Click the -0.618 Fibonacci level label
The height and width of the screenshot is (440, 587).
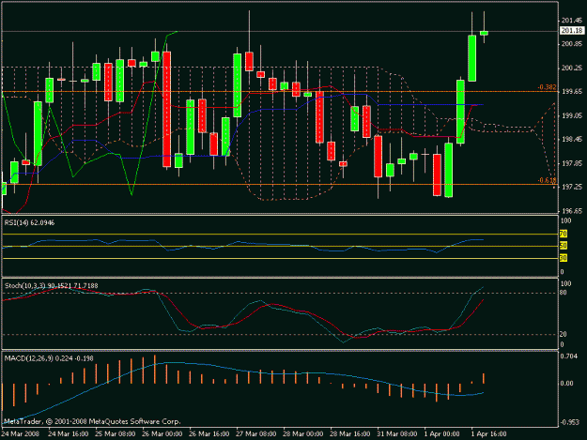click(547, 180)
